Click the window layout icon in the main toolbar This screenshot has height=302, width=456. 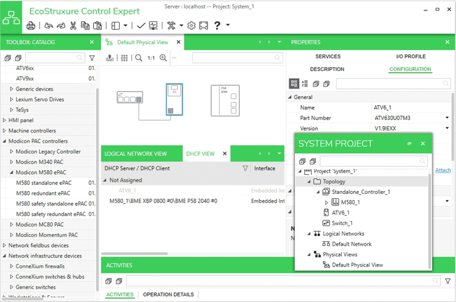click(115, 26)
